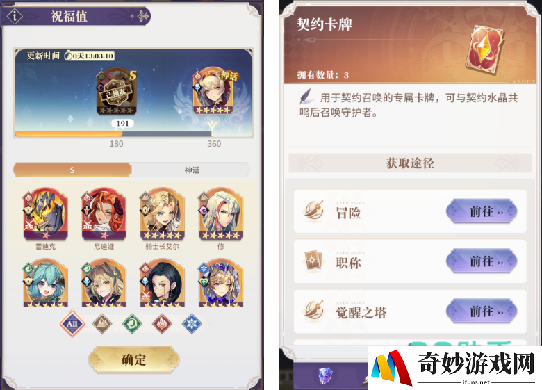Click the claimed S reward chest icon
Viewport: 542px width, 390px height.
[116, 92]
